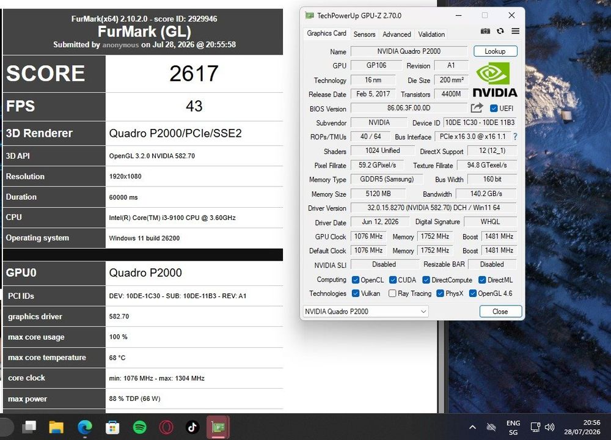Toggle the OpenCL checkbox

(356, 280)
